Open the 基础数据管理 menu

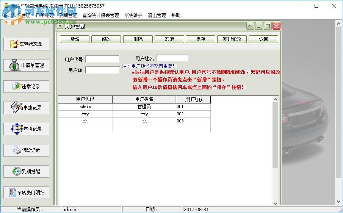click(x=17, y=15)
